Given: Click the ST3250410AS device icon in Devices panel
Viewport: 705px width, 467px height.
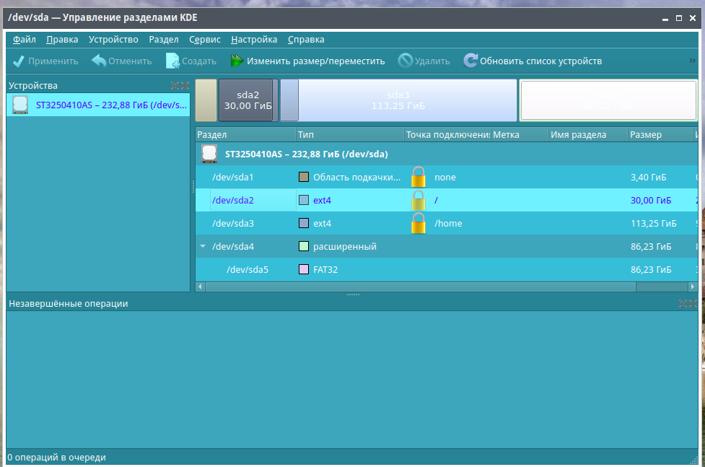Looking at the screenshot, I should point(20,105).
